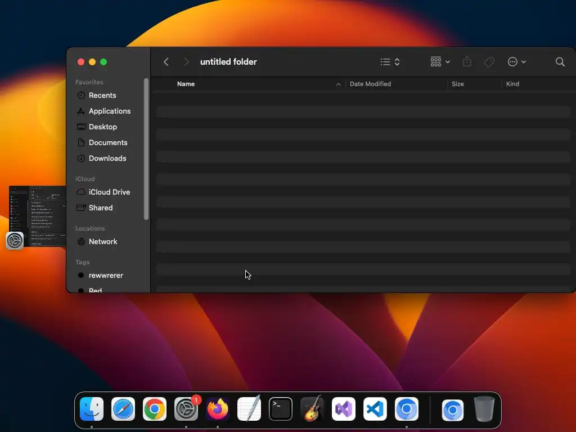Sort by Name column header
This screenshot has height=432, width=576.
(x=186, y=84)
